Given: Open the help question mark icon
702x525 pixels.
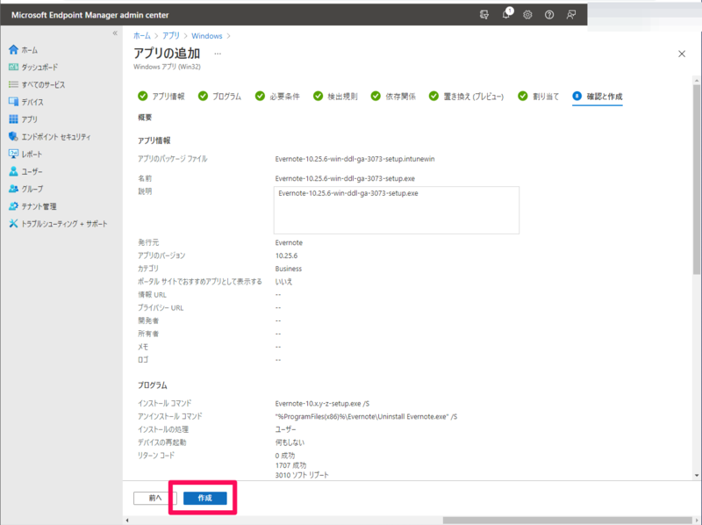Looking at the screenshot, I should [549, 15].
